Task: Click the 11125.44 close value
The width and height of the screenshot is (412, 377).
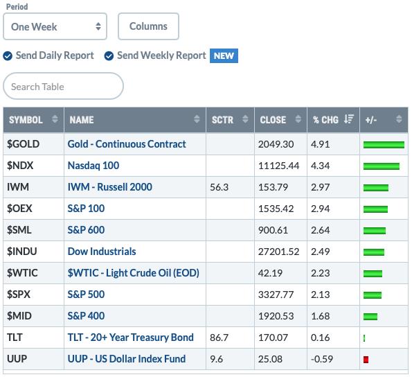Action: (278, 166)
